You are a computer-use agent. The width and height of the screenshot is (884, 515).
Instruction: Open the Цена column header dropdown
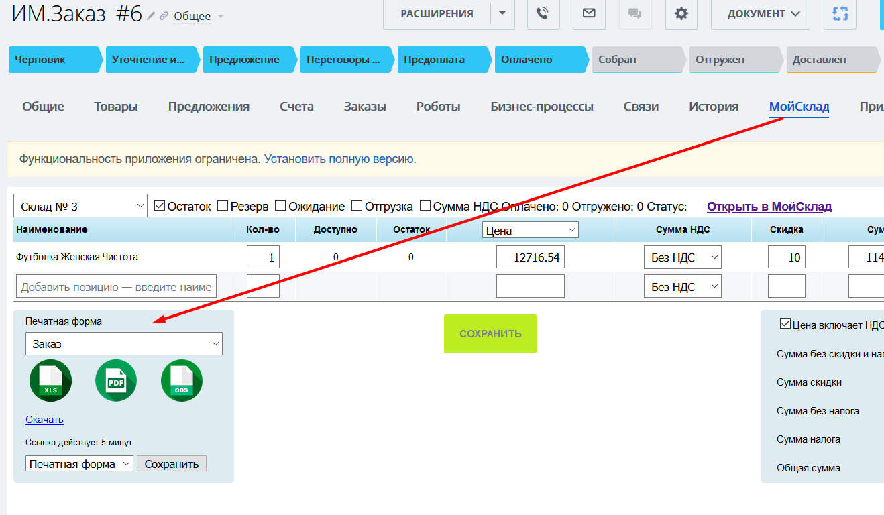pyautogui.click(x=530, y=230)
